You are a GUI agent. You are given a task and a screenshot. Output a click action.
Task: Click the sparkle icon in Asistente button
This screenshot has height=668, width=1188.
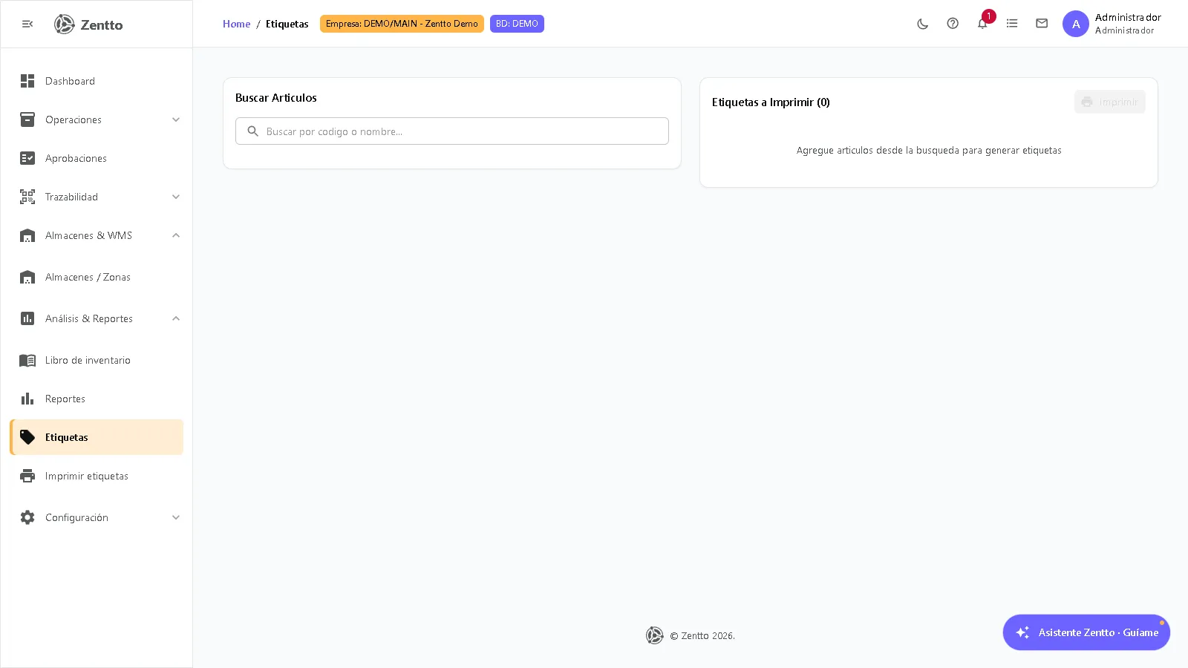[x=1022, y=632]
